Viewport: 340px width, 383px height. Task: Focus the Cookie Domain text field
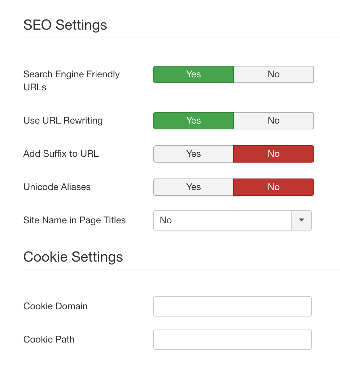pyautogui.click(x=232, y=306)
